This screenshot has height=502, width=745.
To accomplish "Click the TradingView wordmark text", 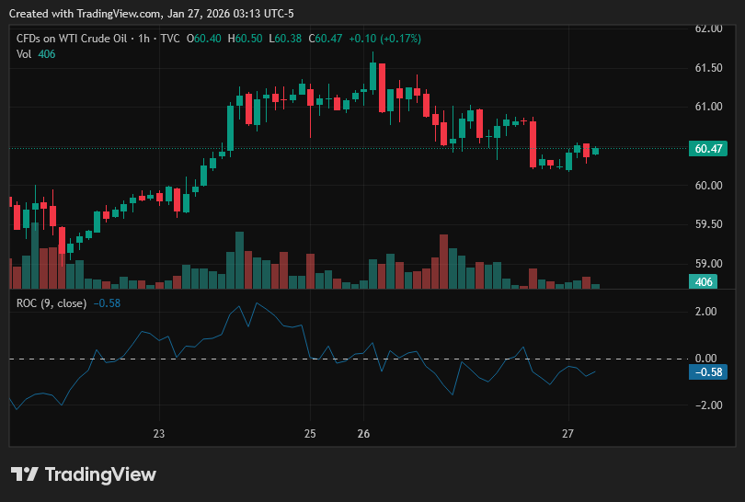I will tap(100, 474).
